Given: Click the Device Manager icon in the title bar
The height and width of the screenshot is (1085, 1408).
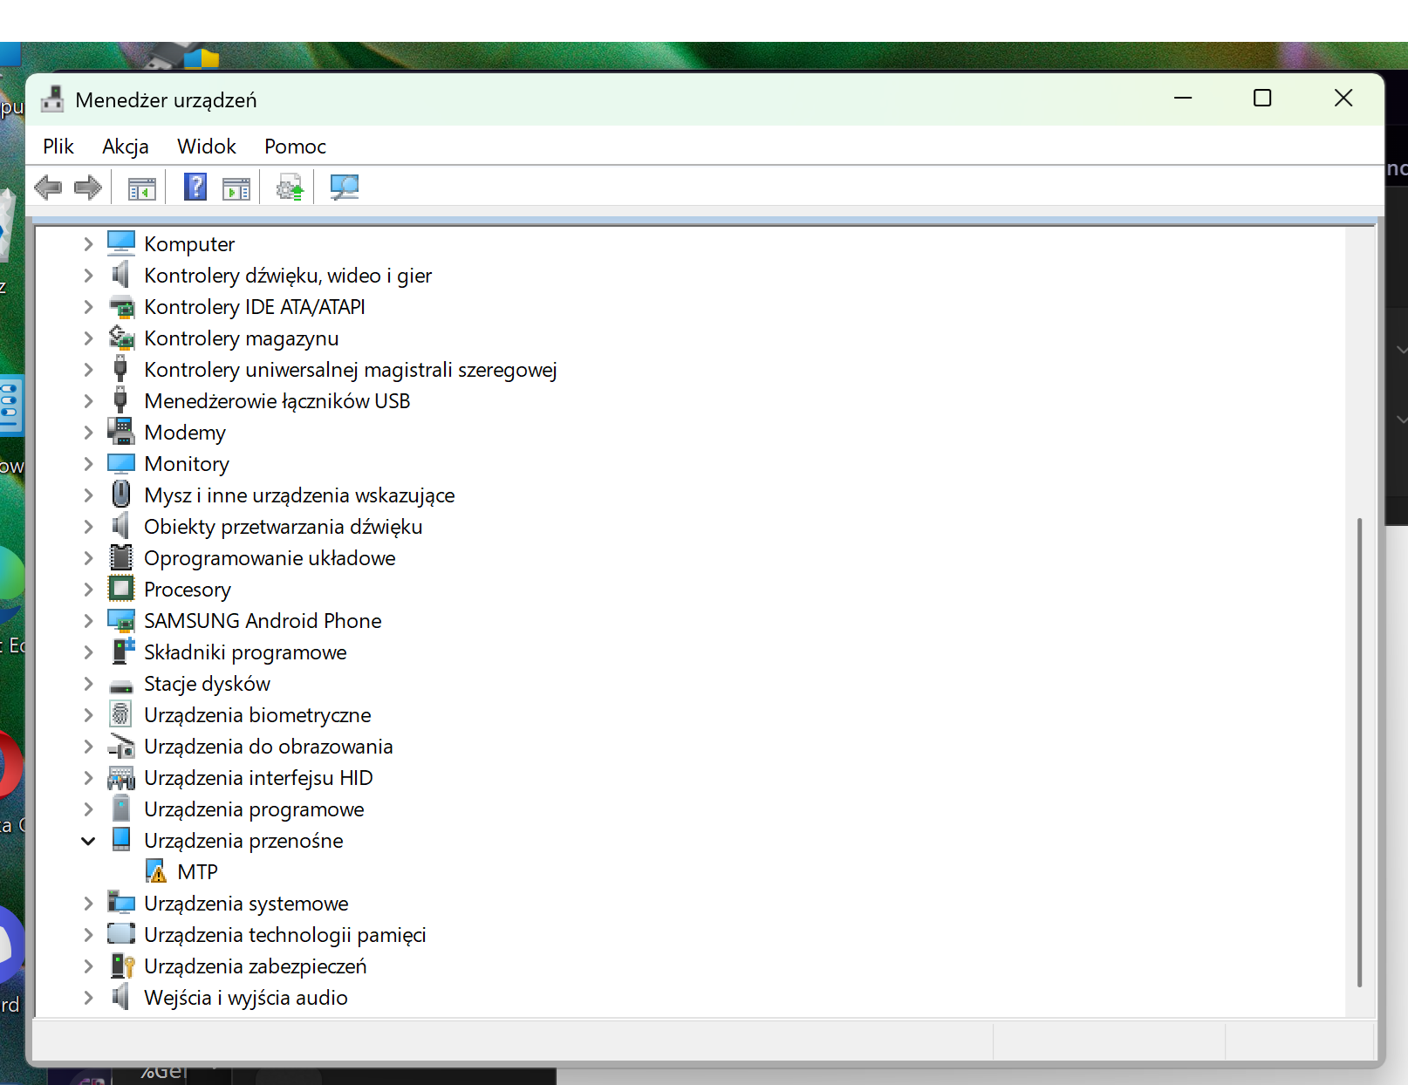Looking at the screenshot, I should [52, 99].
